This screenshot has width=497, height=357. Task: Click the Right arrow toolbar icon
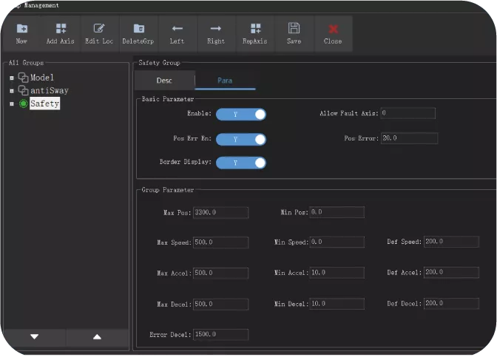(x=216, y=29)
